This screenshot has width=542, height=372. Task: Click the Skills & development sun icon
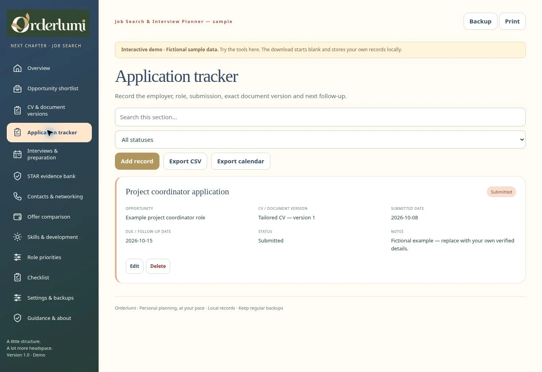17,237
